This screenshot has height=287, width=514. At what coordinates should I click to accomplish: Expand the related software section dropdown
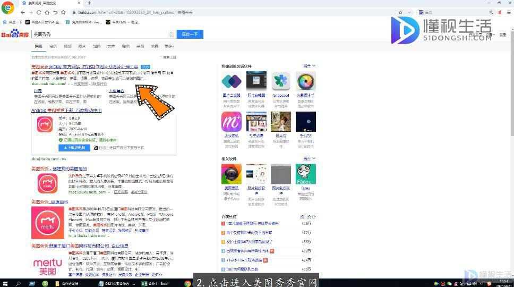[x=309, y=159]
